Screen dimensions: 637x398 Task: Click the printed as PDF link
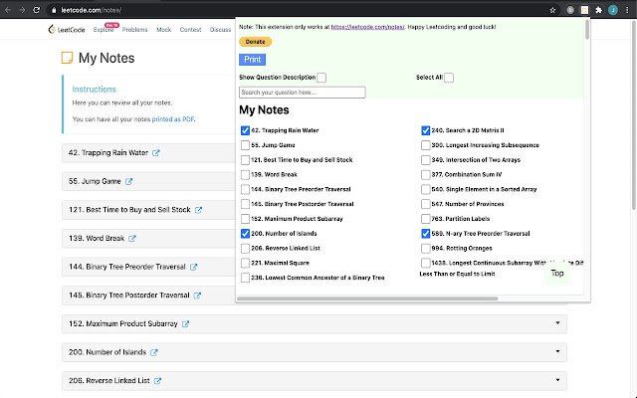pos(173,119)
